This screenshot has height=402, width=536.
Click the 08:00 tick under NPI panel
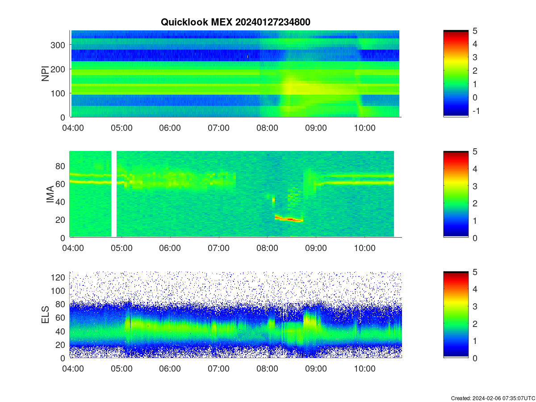coord(267,128)
